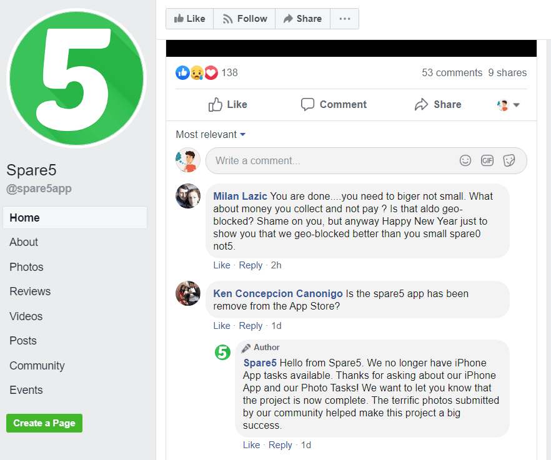Click the emoji smiley icon in comment box
The image size is (551, 460).
point(465,160)
